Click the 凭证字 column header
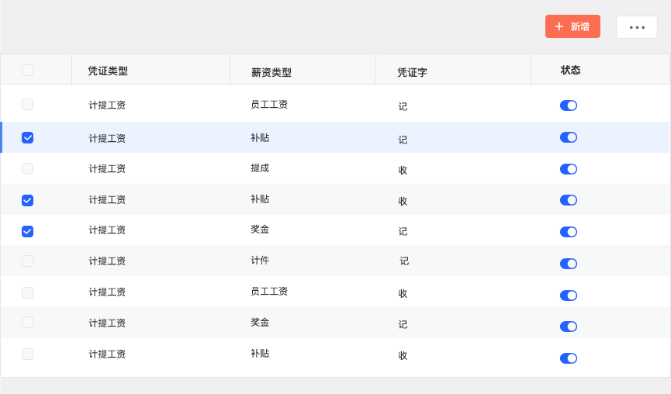 pyautogui.click(x=412, y=72)
